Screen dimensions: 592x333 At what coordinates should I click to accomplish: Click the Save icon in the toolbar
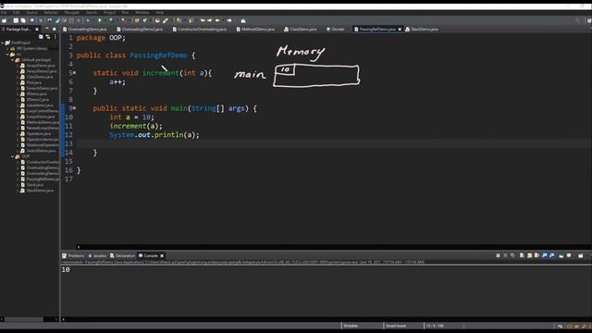click(x=16, y=20)
